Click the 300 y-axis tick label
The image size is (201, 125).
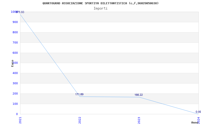pyautogui.click(x=15, y=83)
